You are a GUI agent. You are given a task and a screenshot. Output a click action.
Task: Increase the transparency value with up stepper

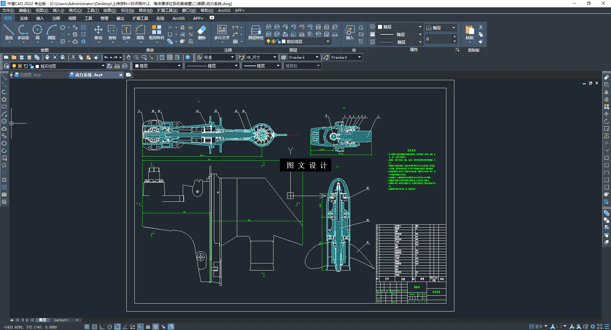[455, 37]
